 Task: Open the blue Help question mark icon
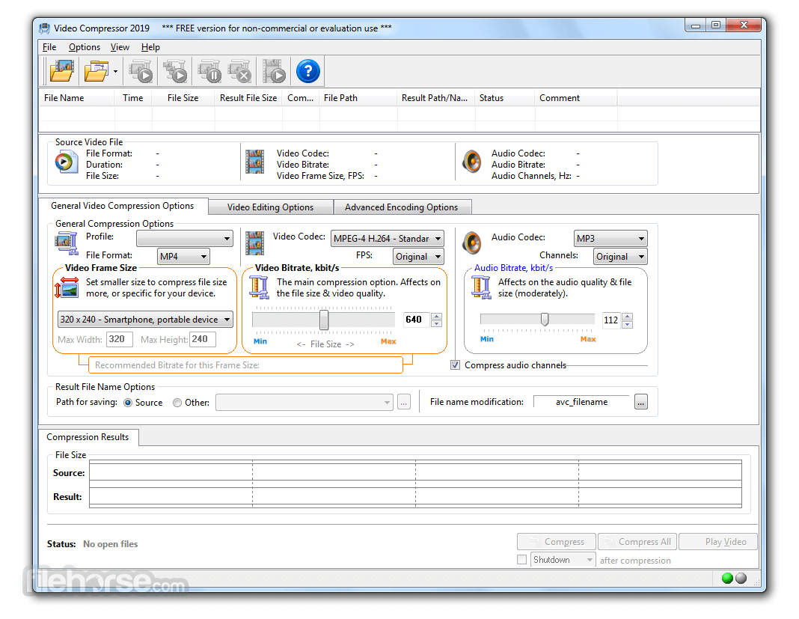click(x=307, y=71)
